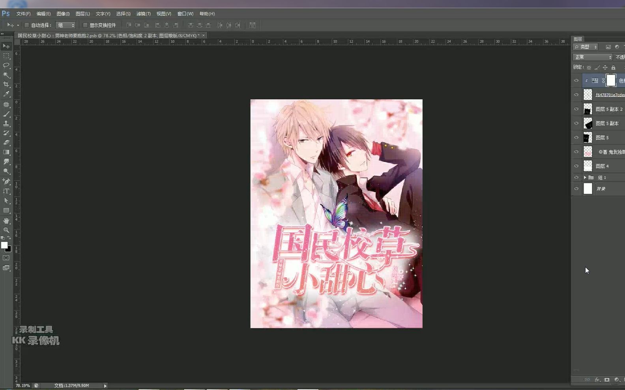Select the Hand tool

pyautogui.click(x=6, y=221)
